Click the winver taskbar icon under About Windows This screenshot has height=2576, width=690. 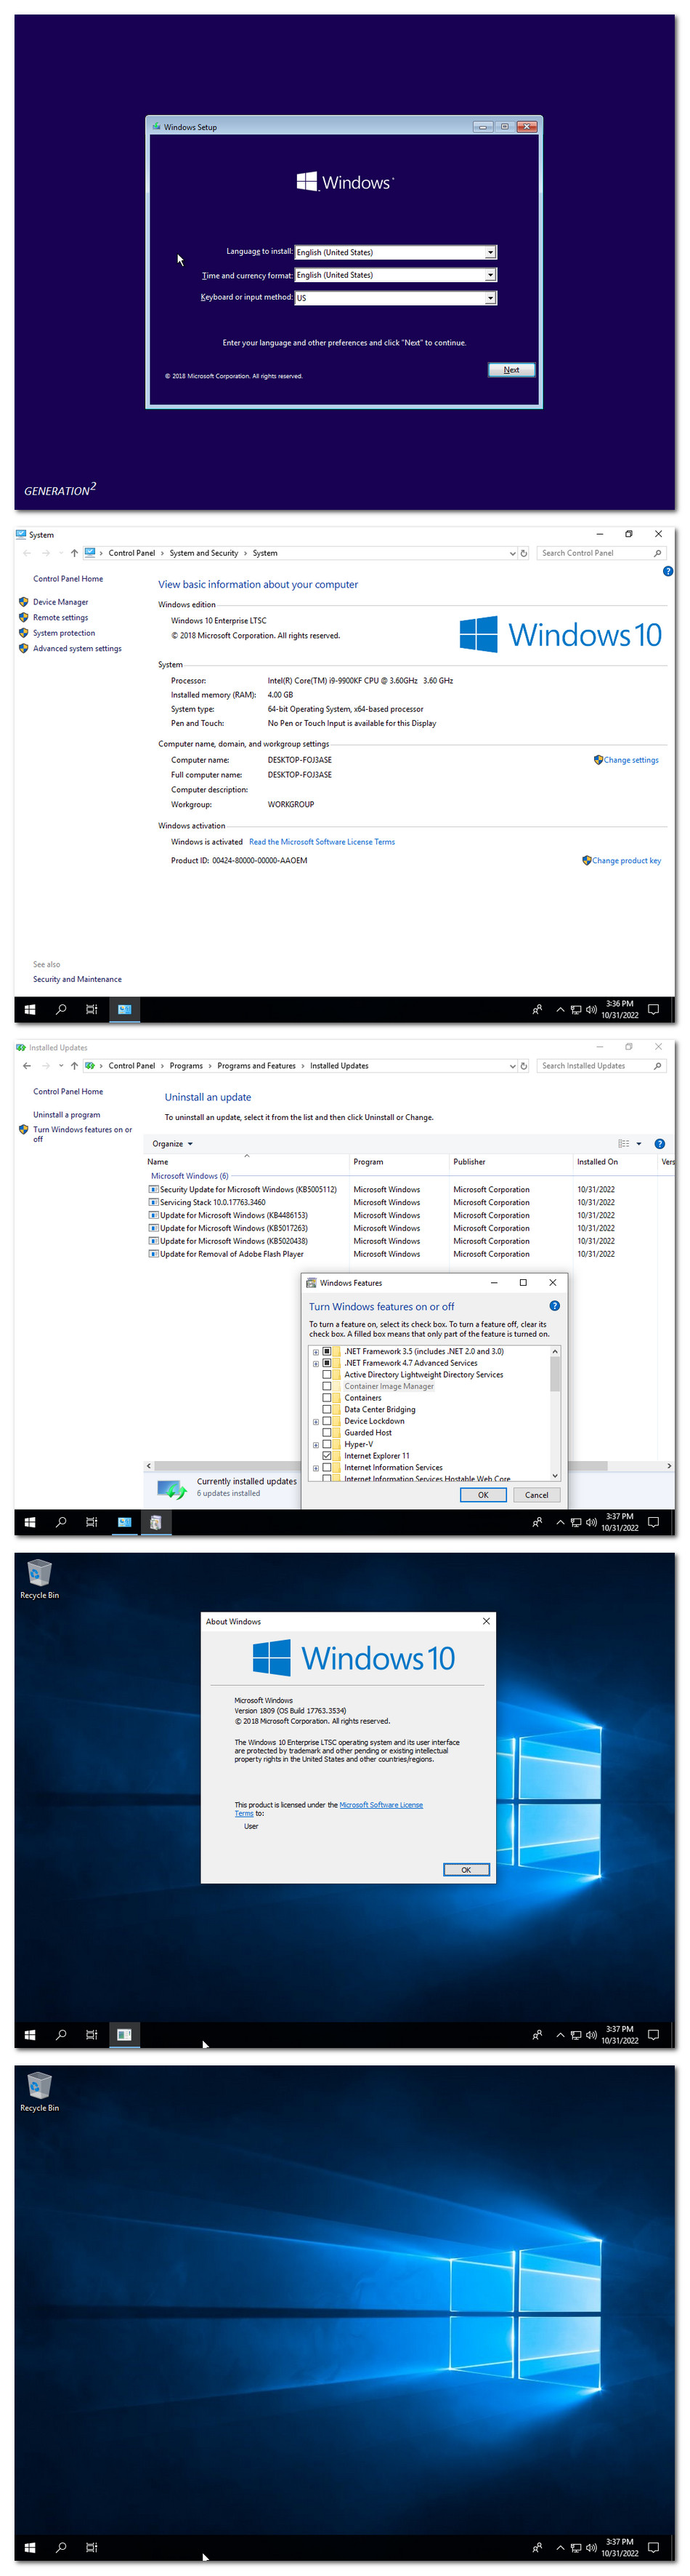tap(123, 2034)
